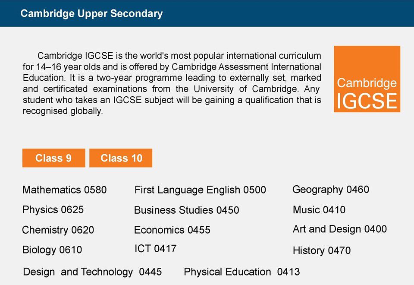The height and width of the screenshot is (285, 414).
Task: Click the Cambridge Upper Secondary header title
Action: (91, 13)
